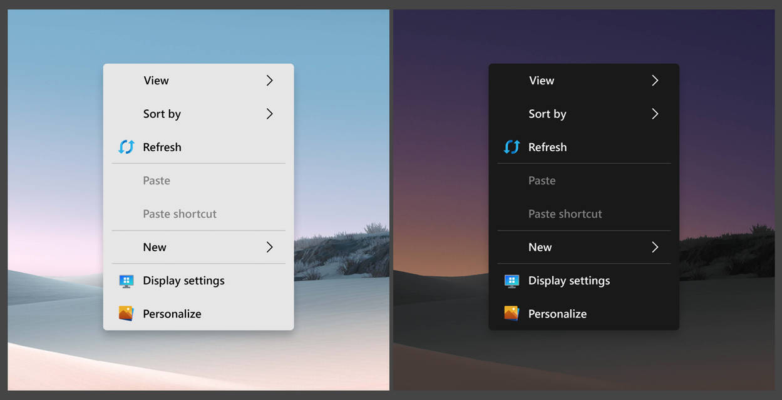Select Display settings in the dark menu
Image resolution: width=782 pixels, height=400 pixels.
[568, 281]
